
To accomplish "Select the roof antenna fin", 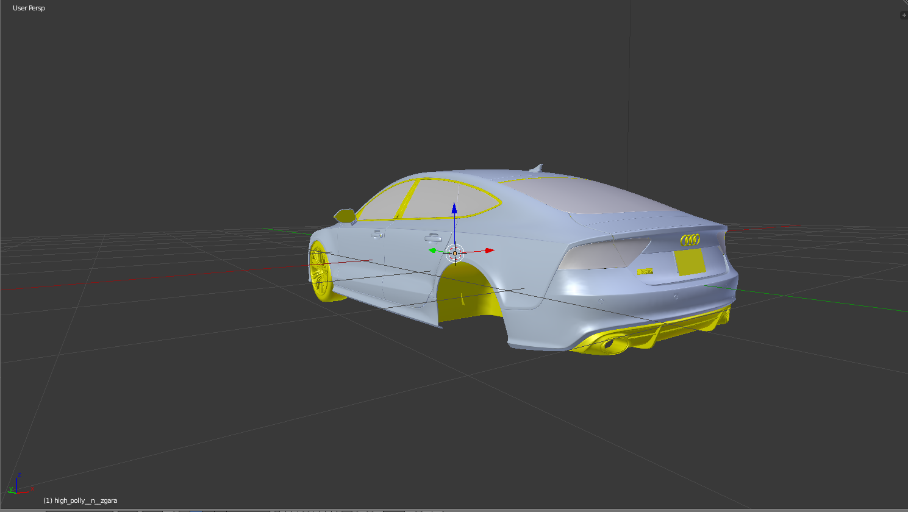I will [x=537, y=167].
